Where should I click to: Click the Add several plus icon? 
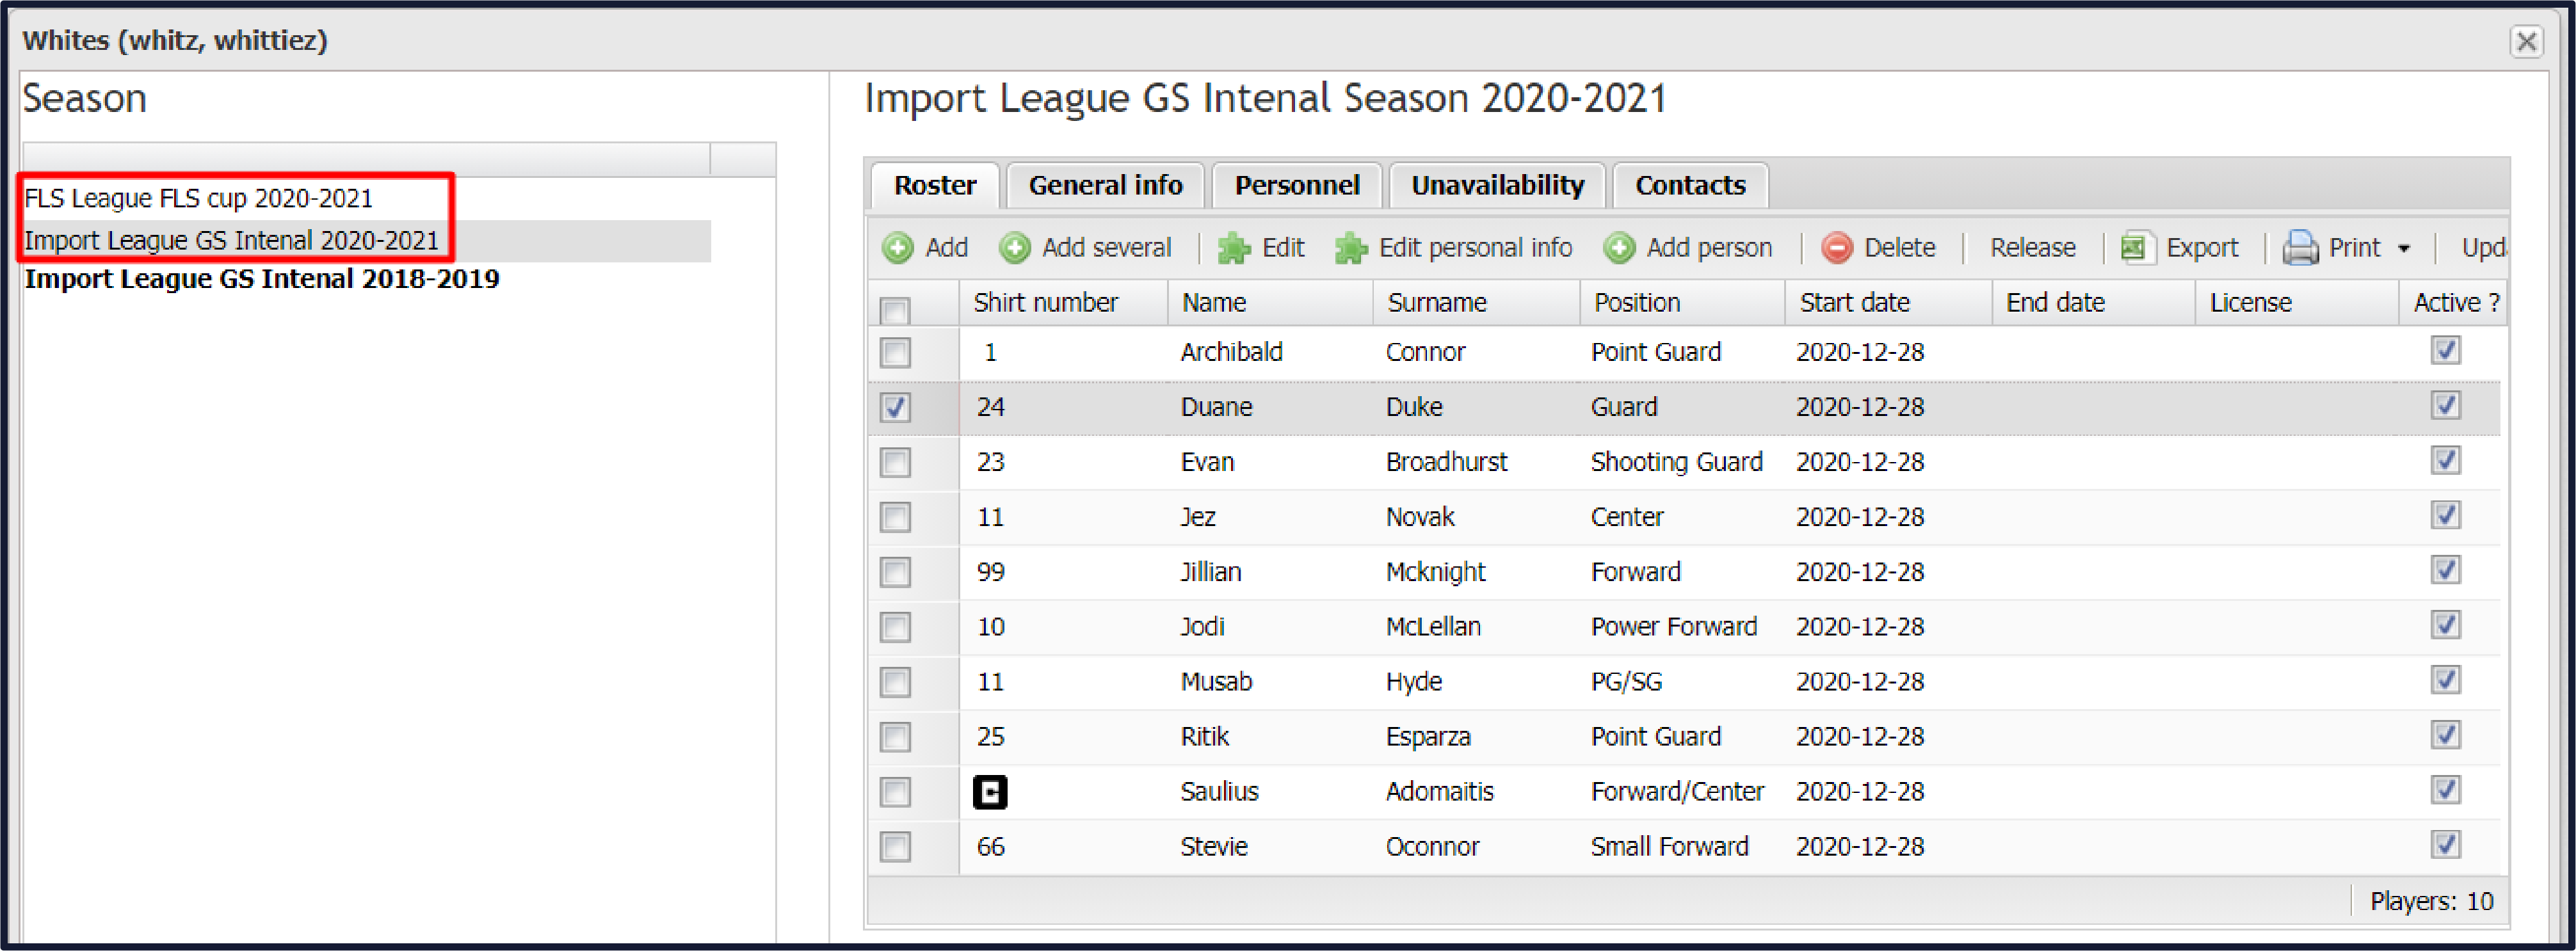coord(1014,247)
